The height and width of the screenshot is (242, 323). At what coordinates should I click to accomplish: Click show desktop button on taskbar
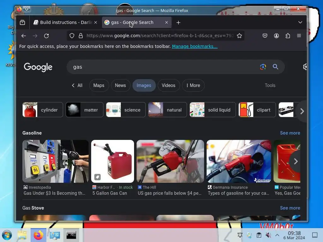[314, 235]
